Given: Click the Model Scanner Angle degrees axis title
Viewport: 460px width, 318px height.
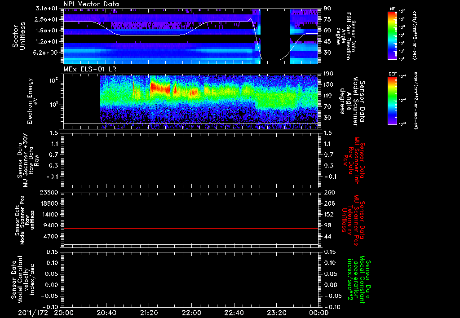Looking at the screenshot, I should pyautogui.click(x=352, y=101).
